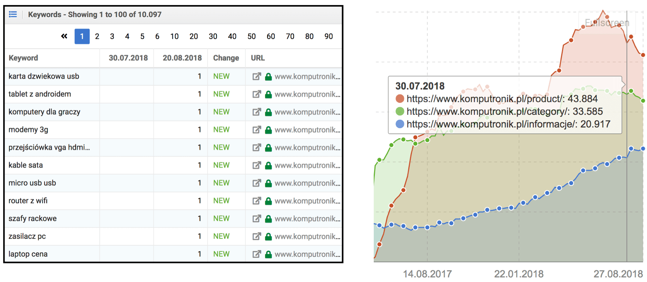Screen dimensions: 647x282
Task: Open external link icon for zasilacz pc
Action: [257, 236]
